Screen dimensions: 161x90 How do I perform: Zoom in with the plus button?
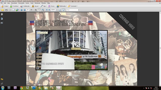click(x=49, y=10)
